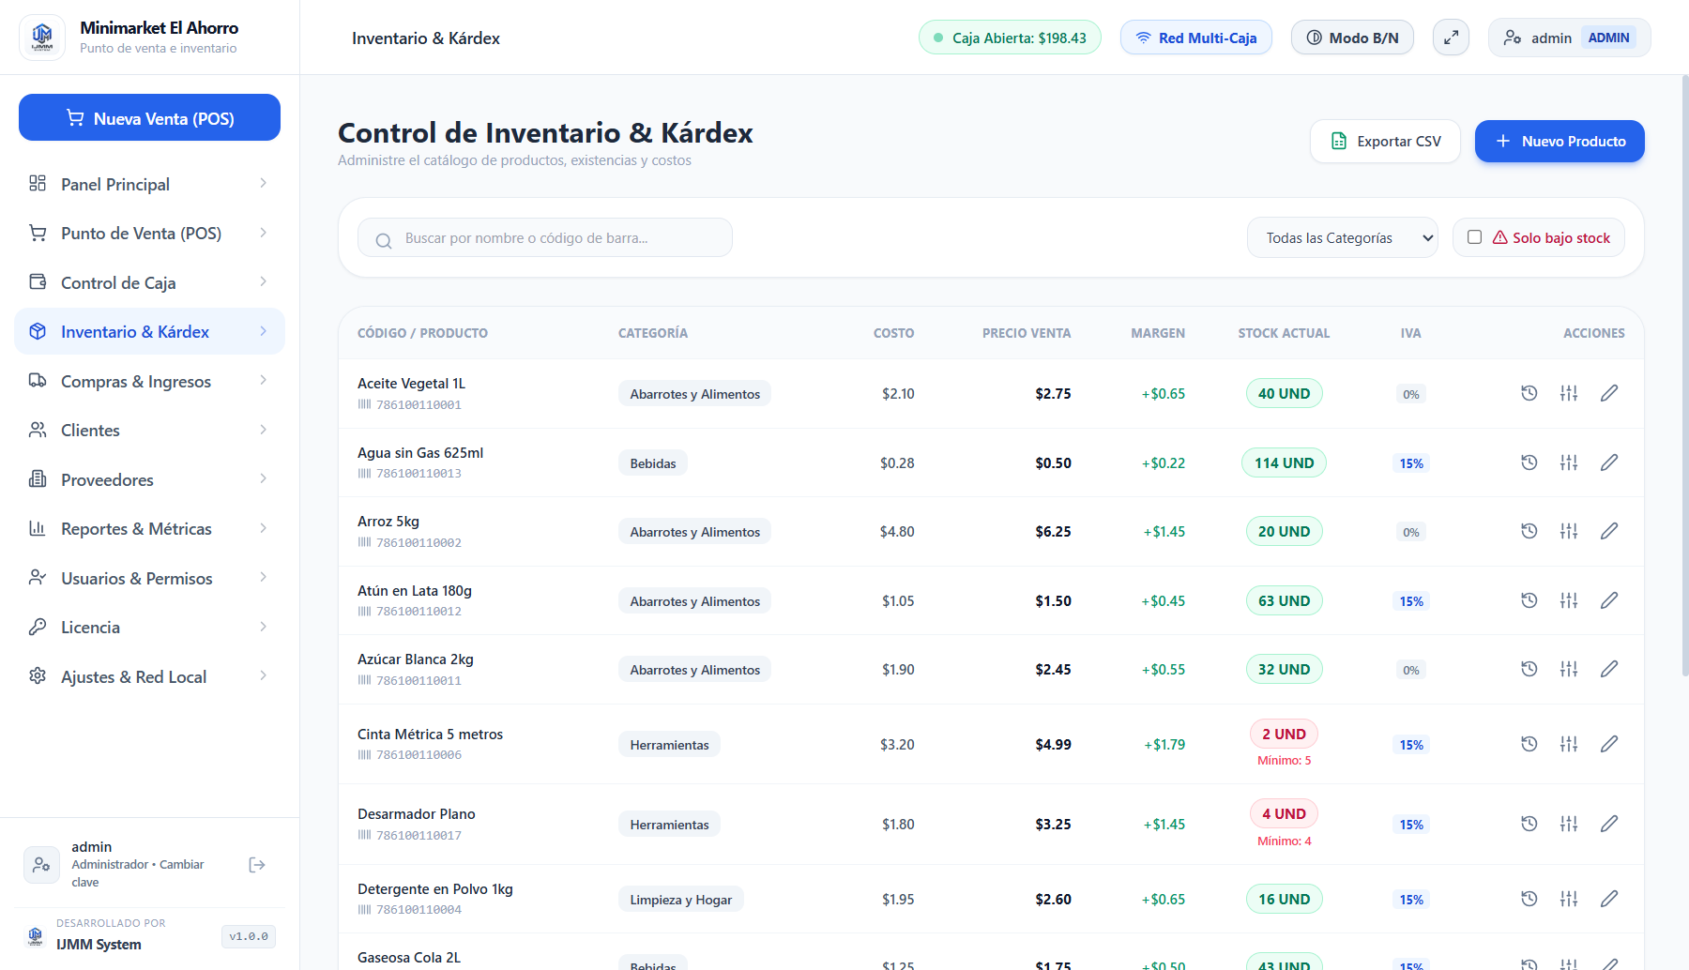
Task: Click the 2 UND low stock badge
Action: tap(1284, 734)
